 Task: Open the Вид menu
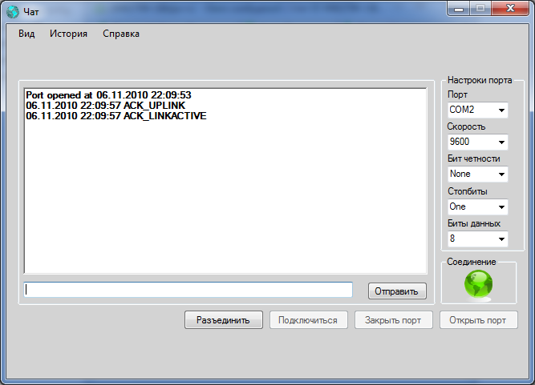click(x=26, y=34)
